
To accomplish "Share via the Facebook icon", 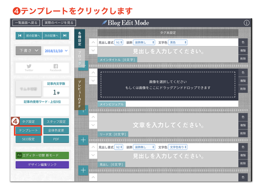I will (x=56, y=68).
